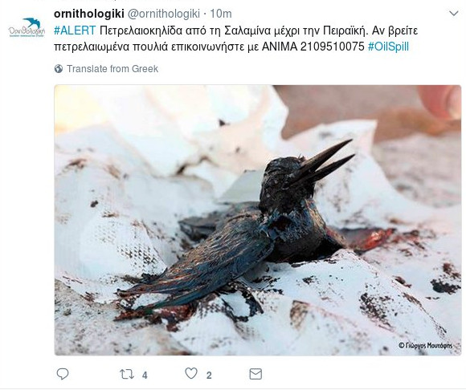Click the photographer credit on the photo

[425, 345]
